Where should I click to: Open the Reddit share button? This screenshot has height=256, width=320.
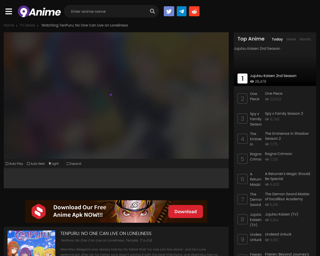tap(194, 11)
